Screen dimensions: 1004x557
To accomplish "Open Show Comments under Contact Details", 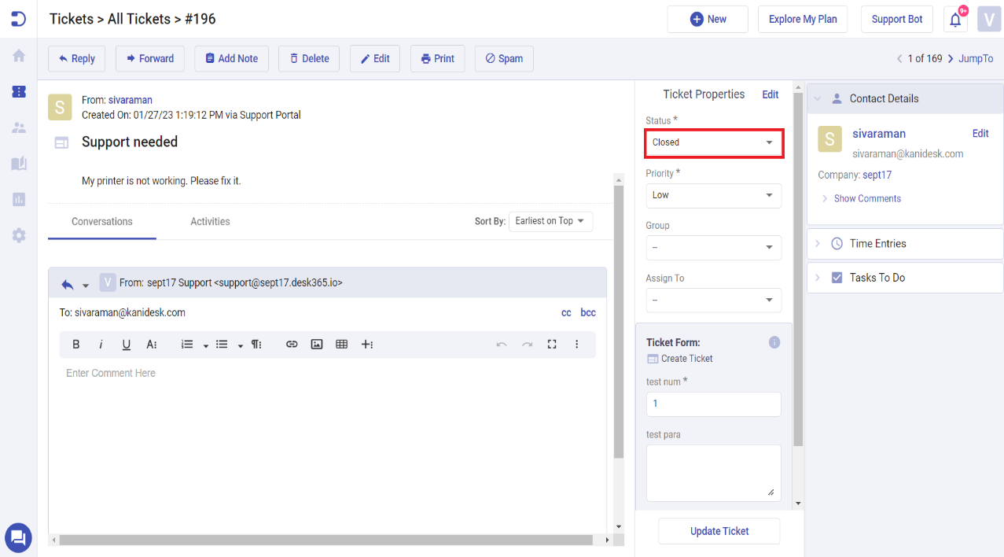I will click(867, 197).
